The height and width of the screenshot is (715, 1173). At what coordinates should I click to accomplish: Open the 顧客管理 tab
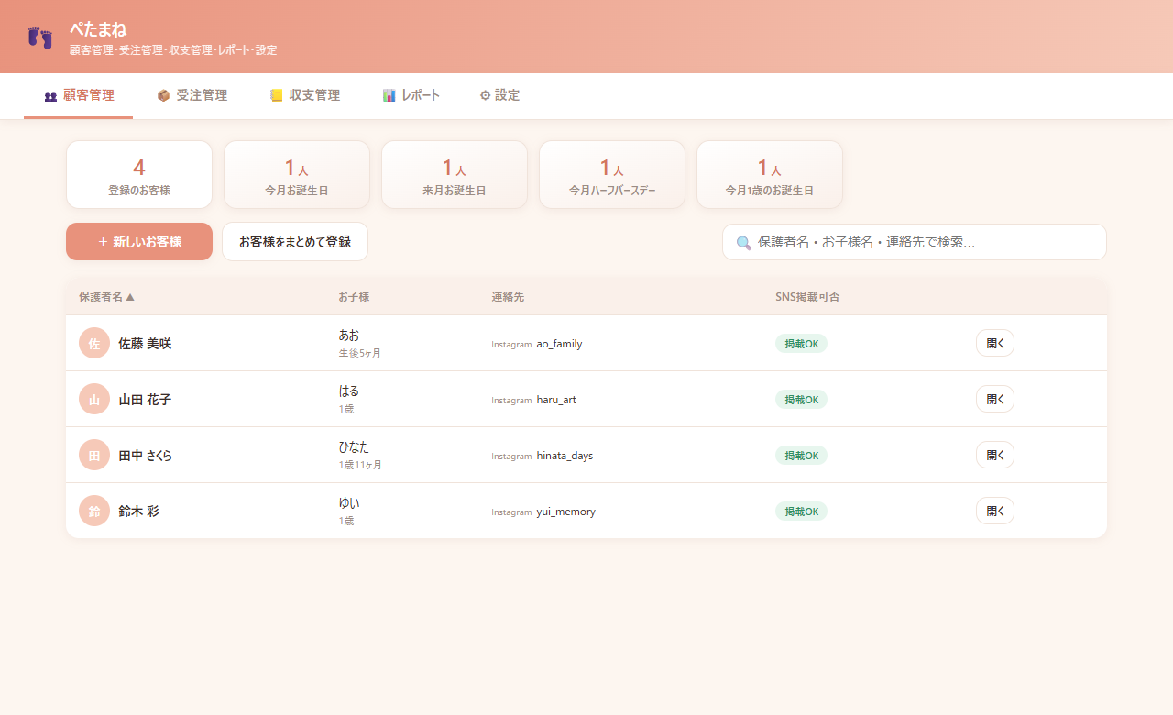tap(79, 95)
